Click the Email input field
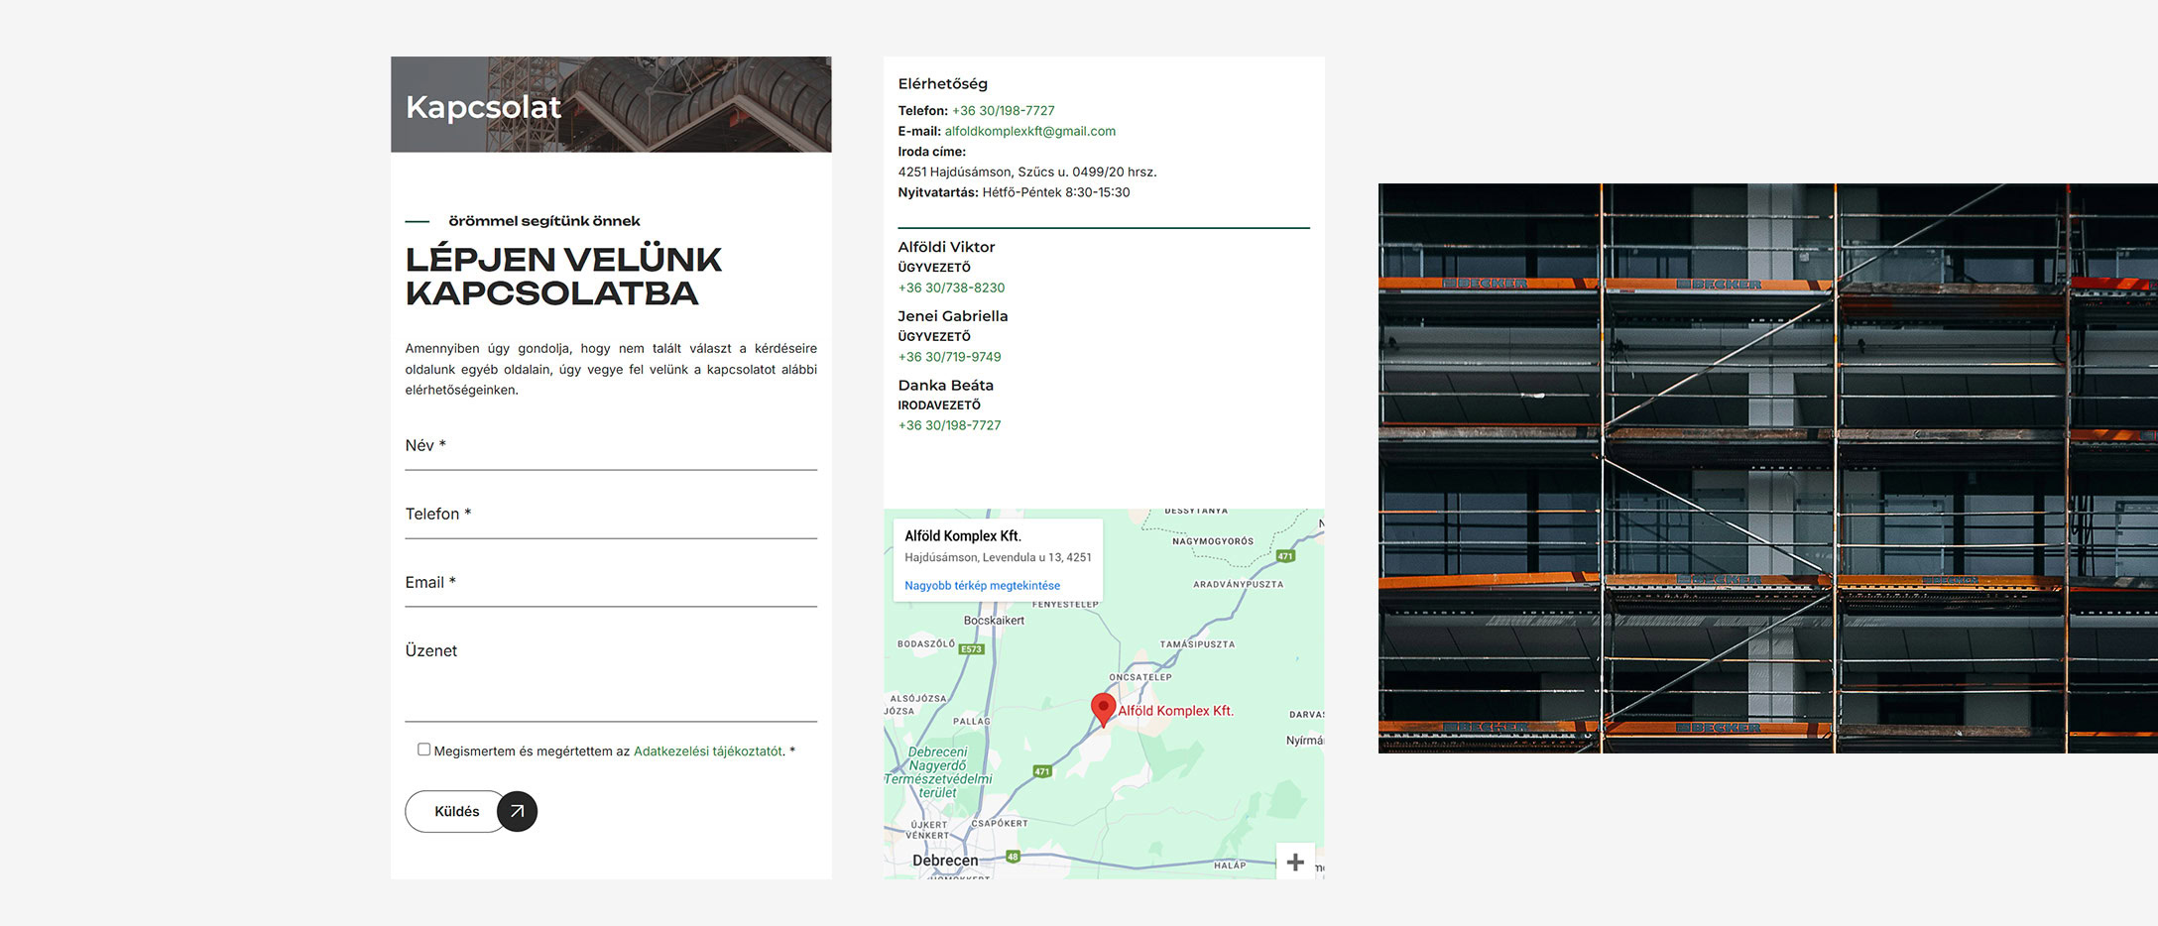2158x926 pixels. (611, 584)
